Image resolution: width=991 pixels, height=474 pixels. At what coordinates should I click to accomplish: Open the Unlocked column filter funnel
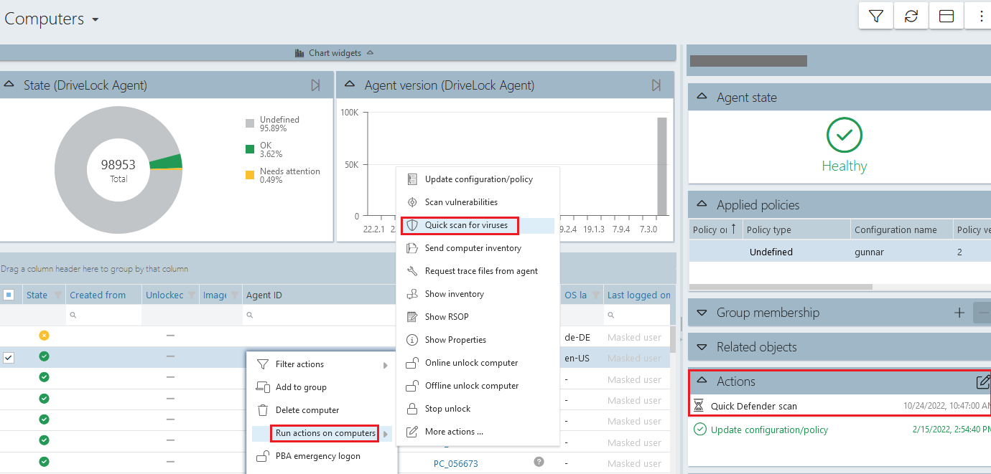tap(192, 295)
